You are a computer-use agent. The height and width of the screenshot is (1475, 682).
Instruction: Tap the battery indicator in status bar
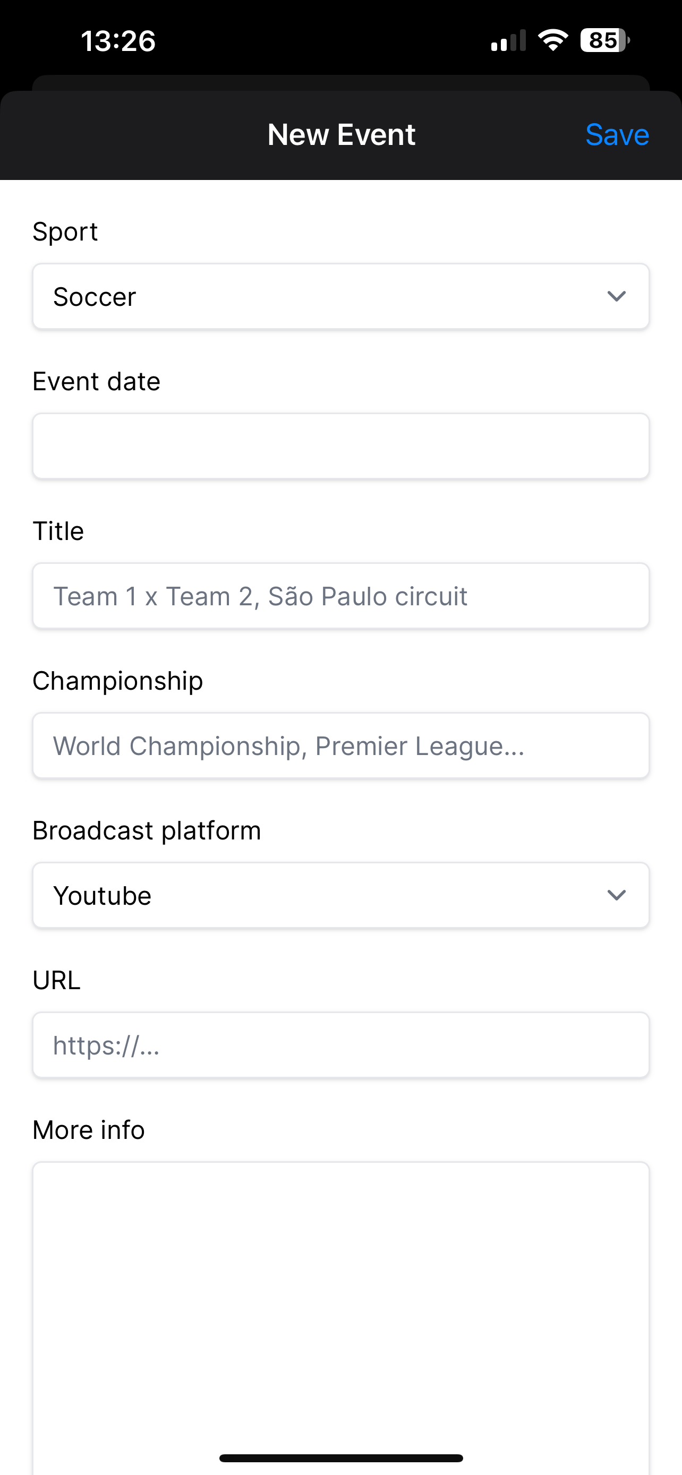click(604, 41)
